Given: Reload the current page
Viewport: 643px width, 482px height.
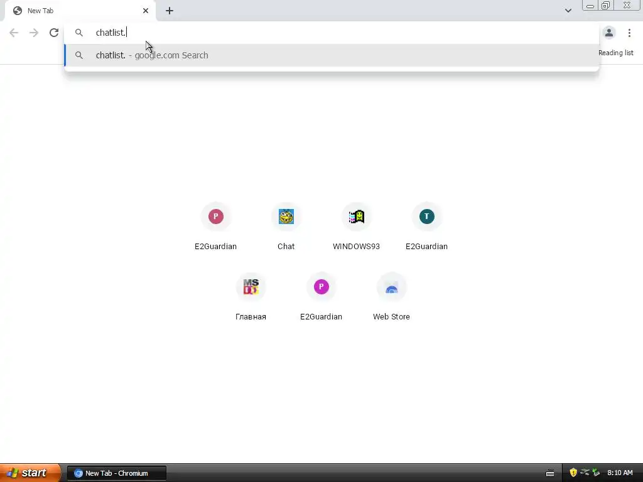Looking at the screenshot, I should (54, 33).
